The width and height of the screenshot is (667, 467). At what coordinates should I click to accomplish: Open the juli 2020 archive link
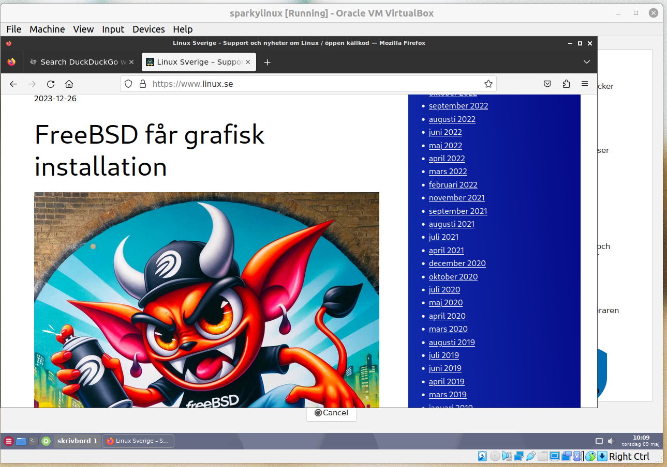pyautogui.click(x=444, y=289)
